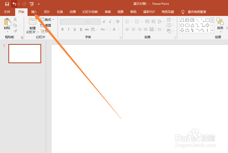
Task: Open Customize Quick Access Toolbar arrow
Action: 39,4
